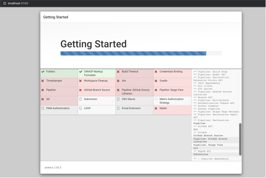Select the Email Extension label

coord(131,108)
